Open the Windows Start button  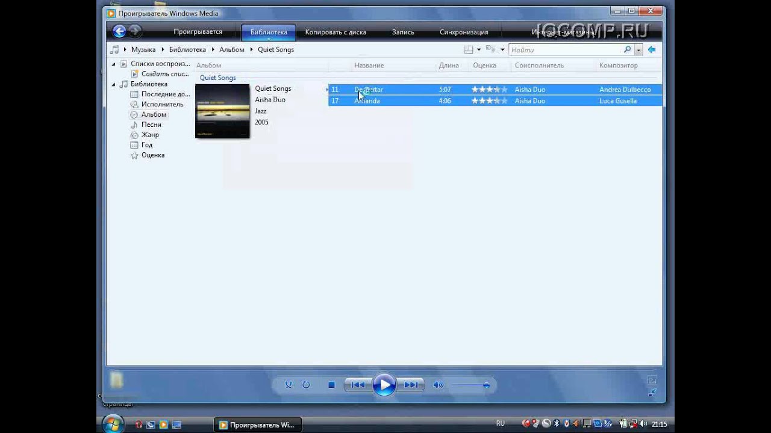[113, 424]
